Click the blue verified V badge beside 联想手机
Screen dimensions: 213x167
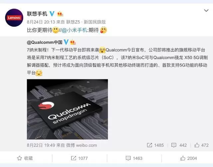coord(52,14)
